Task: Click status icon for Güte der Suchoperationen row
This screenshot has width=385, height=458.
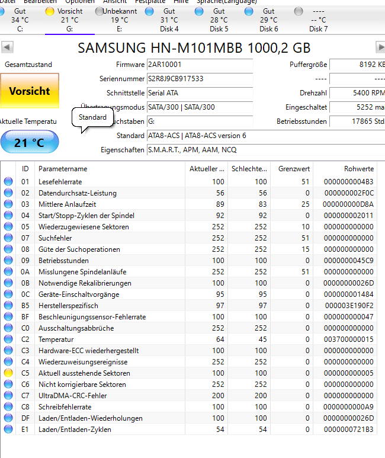Action: 8,249
